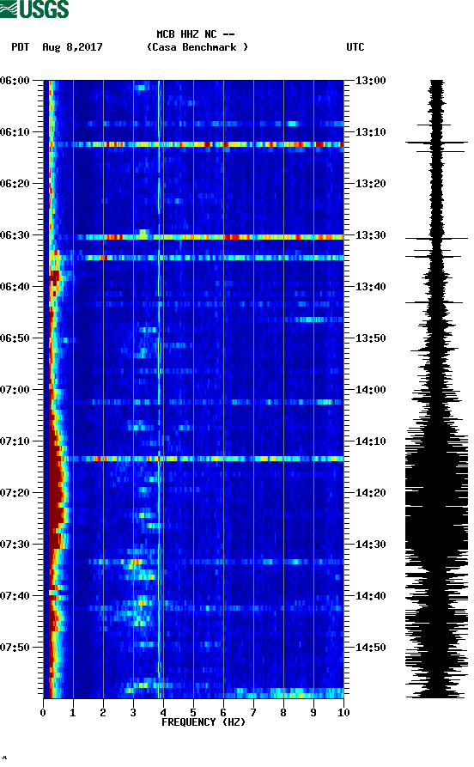Viewport: 474px width, 767px height.
Task: Click the broadband event band near 06:34
Action: (x=194, y=258)
